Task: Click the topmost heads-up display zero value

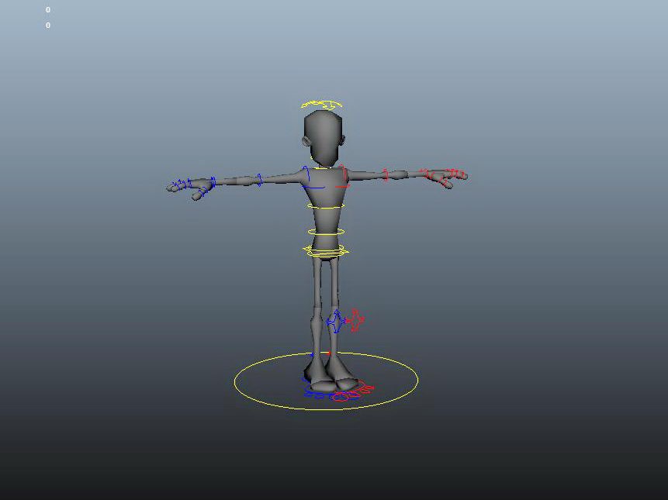Action: 48,10
